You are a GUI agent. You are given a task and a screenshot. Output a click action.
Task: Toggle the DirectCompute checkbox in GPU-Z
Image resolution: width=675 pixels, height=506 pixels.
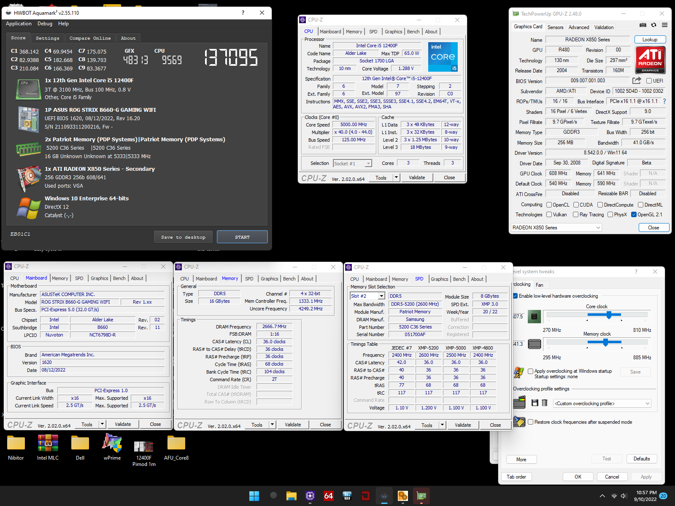(600, 205)
